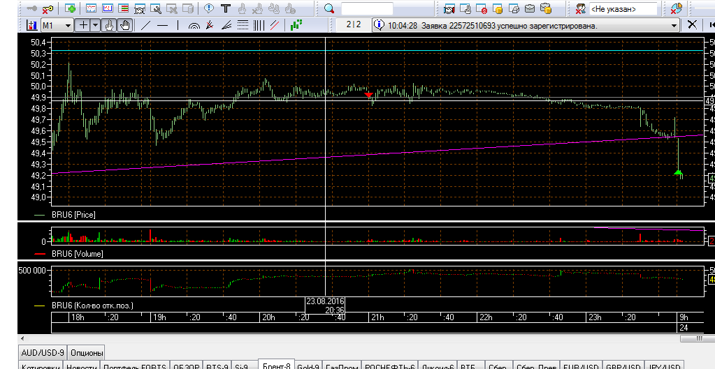
Task: Create new window via green plus icon
Action: pyautogui.click(x=70, y=8)
